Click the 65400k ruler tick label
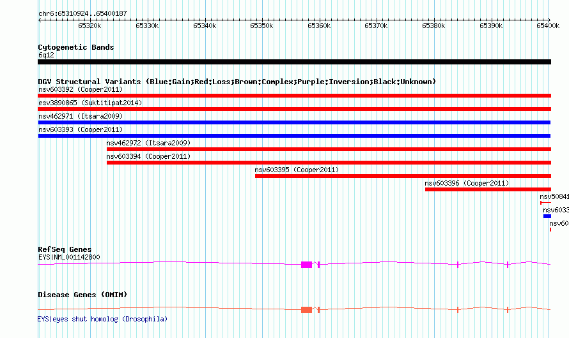The image size is (569, 338). 548,26
